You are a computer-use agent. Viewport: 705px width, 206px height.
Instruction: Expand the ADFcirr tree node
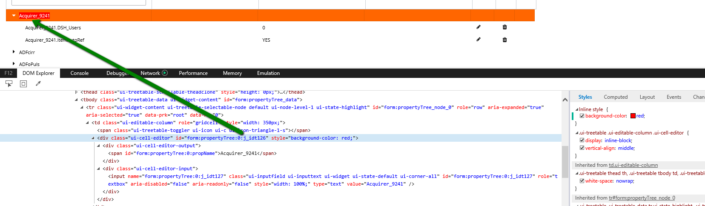click(x=14, y=52)
